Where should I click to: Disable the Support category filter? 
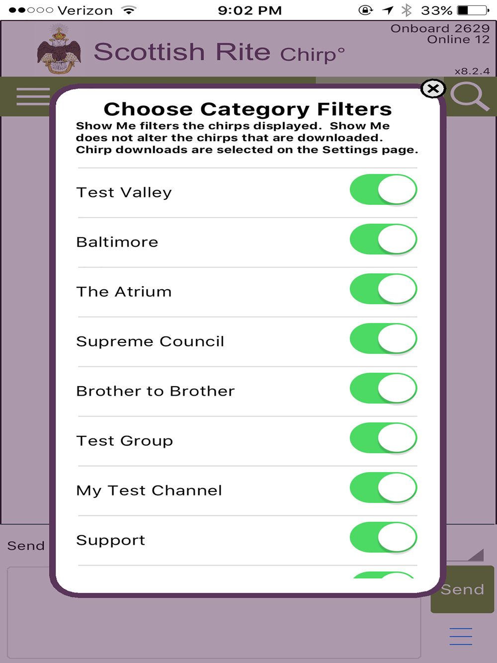[x=383, y=538]
